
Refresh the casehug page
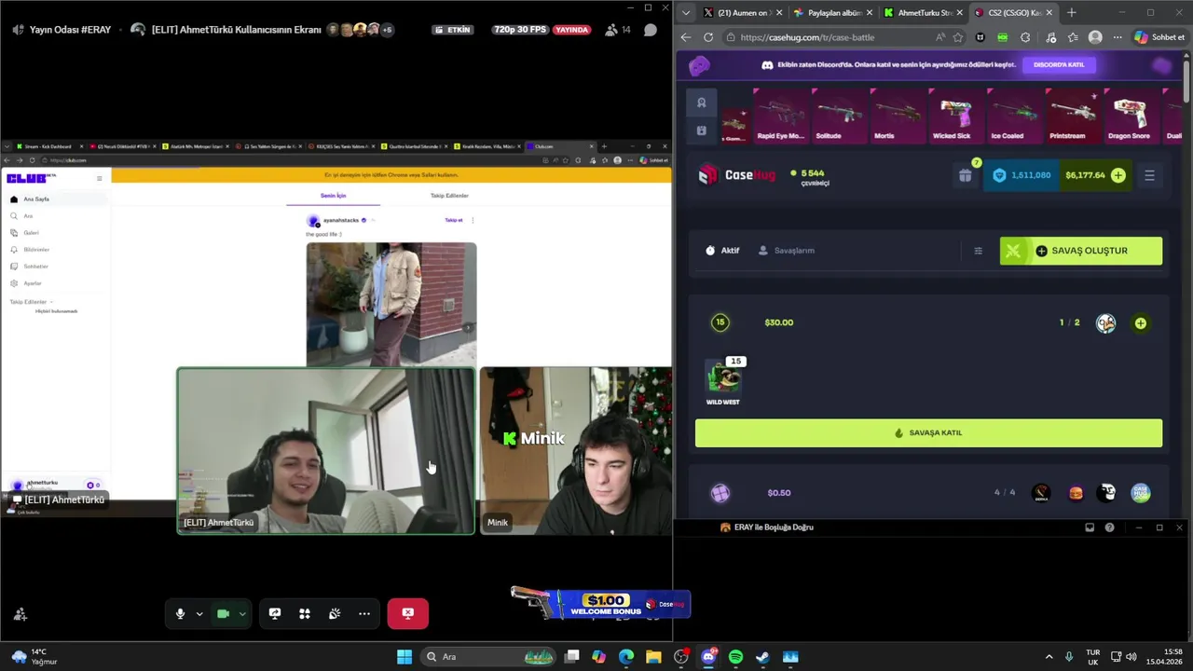click(708, 37)
